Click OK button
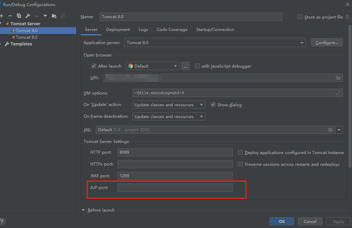This screenshot has height=228, width=352. 282,221
